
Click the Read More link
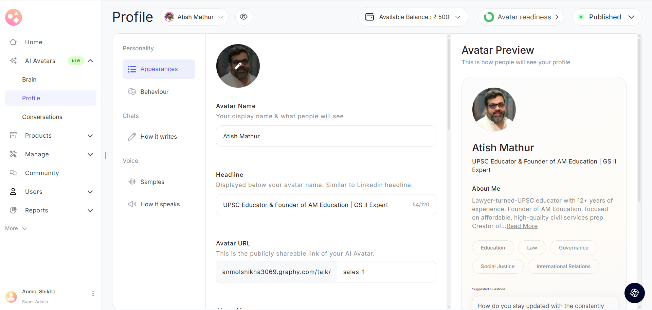[x=522, y=226]
